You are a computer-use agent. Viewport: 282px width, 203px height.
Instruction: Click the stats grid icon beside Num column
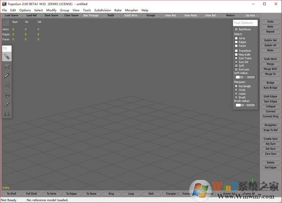[6, 22]
